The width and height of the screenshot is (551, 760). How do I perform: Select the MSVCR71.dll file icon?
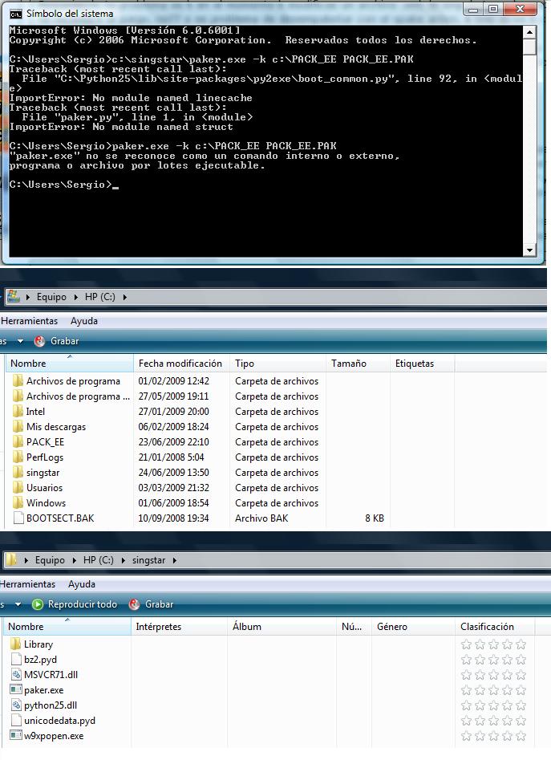pos(16,674)
